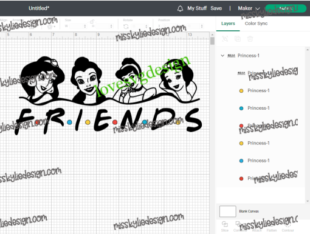The image size is (310, 234).
Task: Click the green Make It button
Action: 286,8
